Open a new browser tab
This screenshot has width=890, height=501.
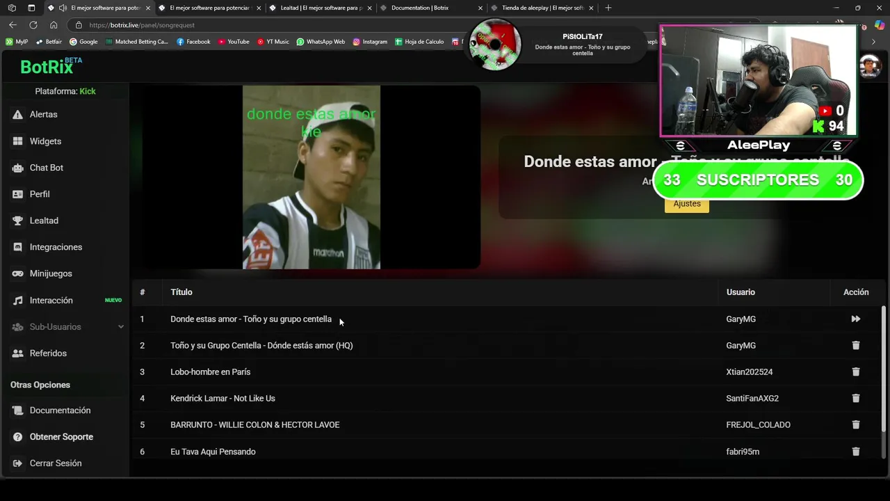(608, 8)
